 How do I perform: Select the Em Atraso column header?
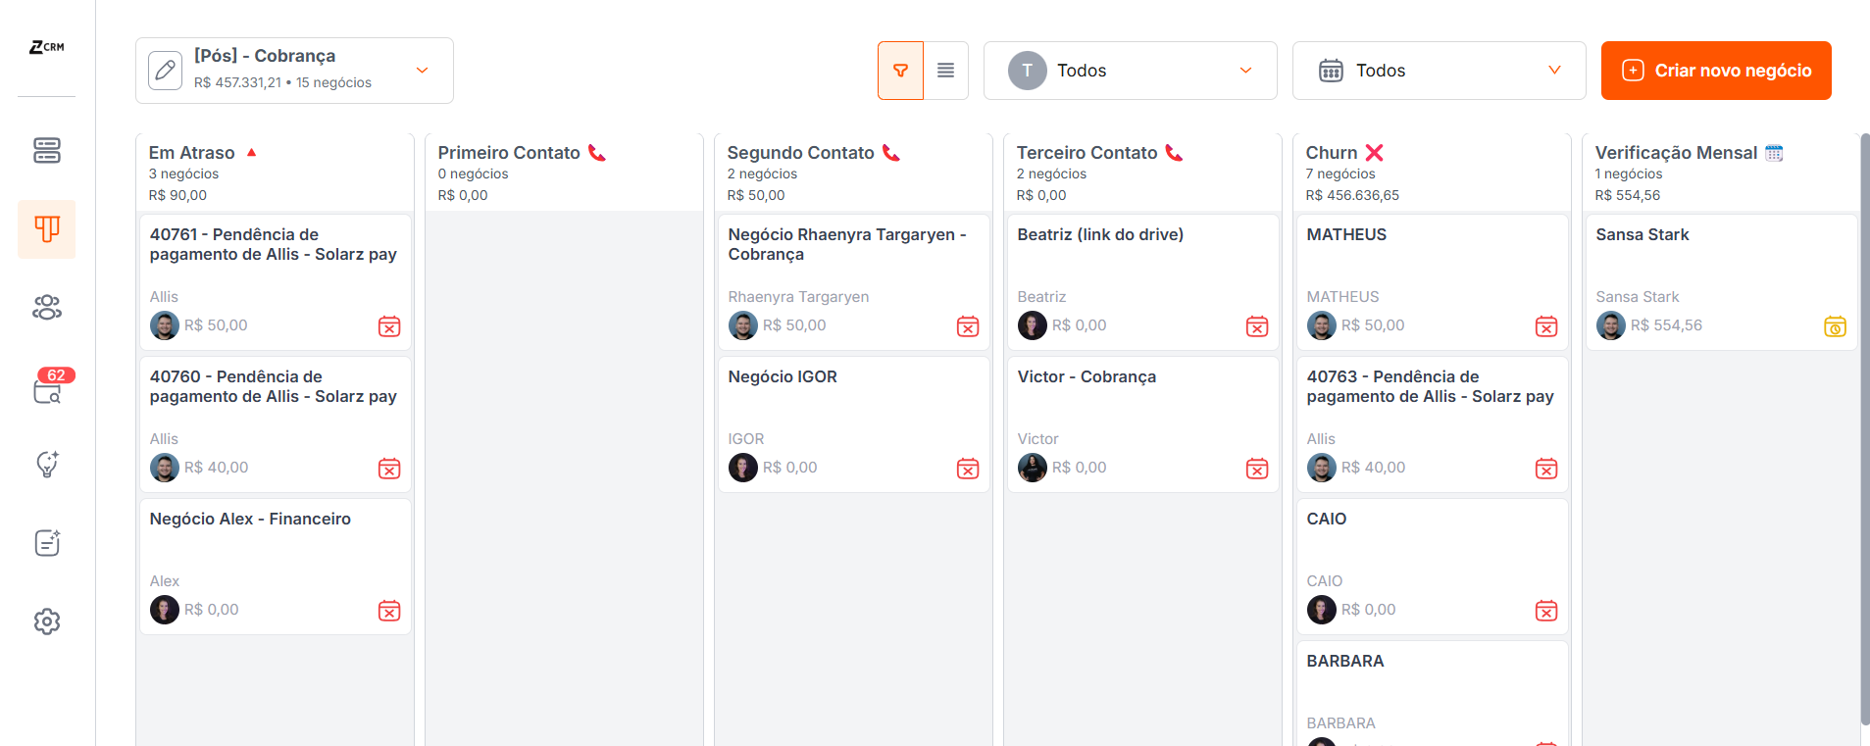(x=192, y=153)
